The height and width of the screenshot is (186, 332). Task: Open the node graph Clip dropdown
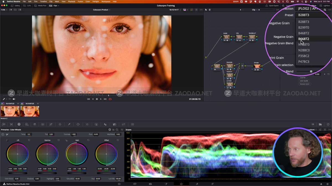[x=255, y=10]
